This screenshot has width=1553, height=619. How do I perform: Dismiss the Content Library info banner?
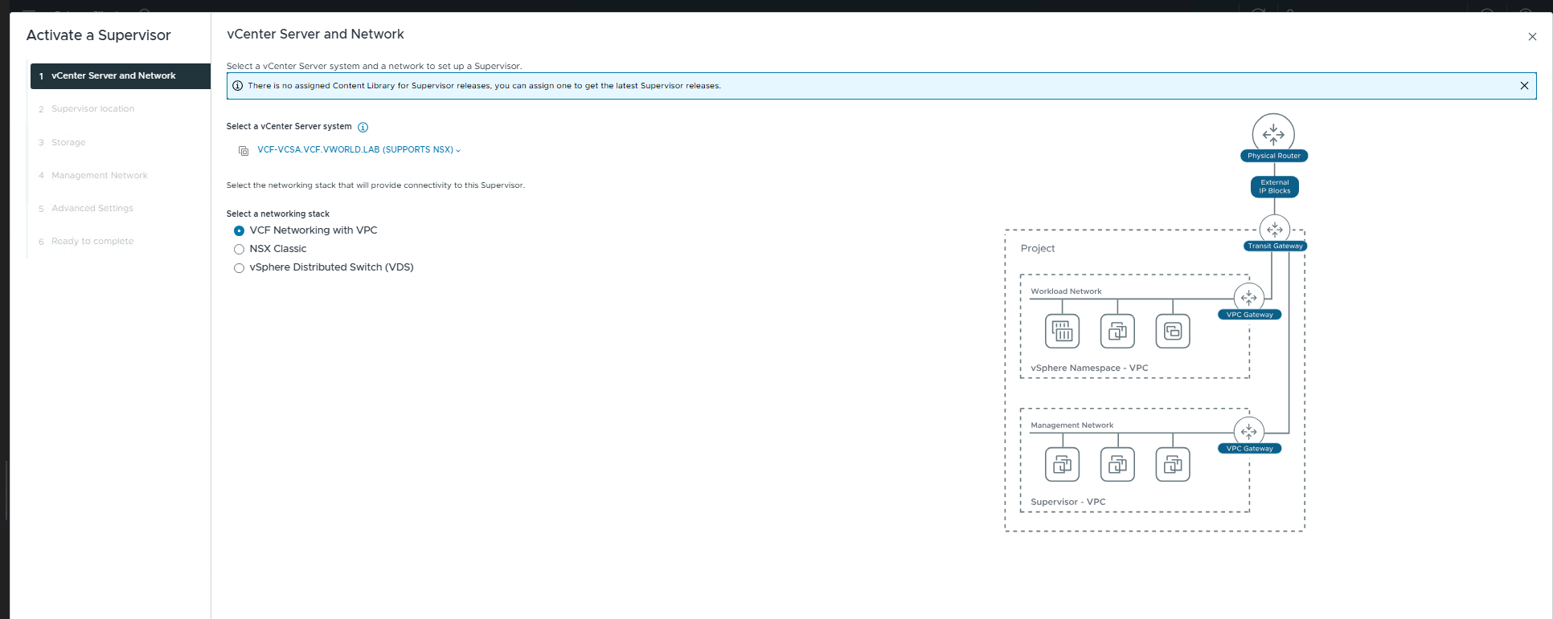pyautogui.click(x=1524, y=86)
